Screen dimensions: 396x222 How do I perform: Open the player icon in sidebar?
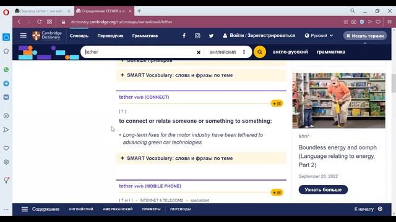click(x=6, y=116)
